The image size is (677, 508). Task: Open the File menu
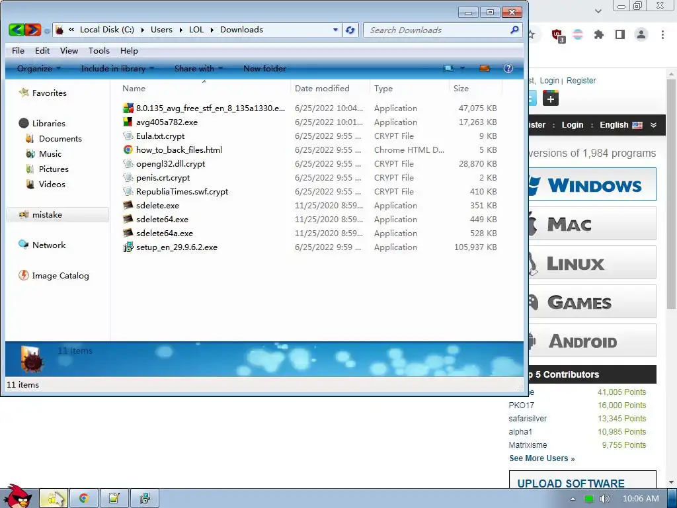coord(18,50)
